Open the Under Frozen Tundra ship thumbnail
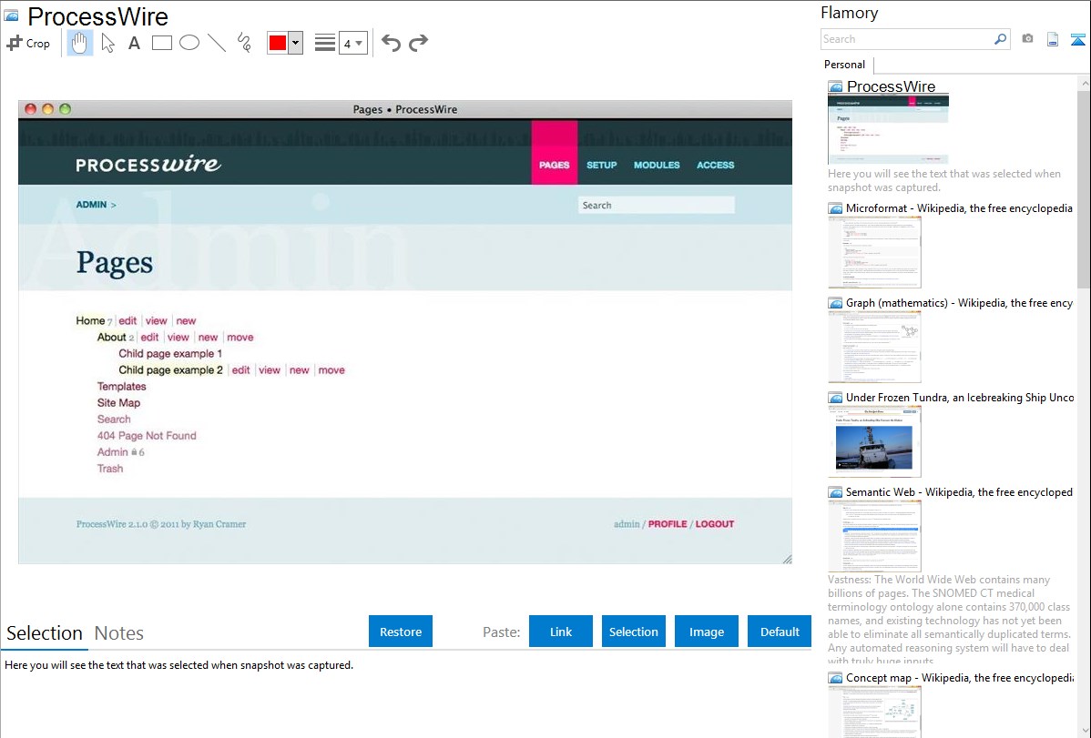1091x738 pixels. (874, 441)
